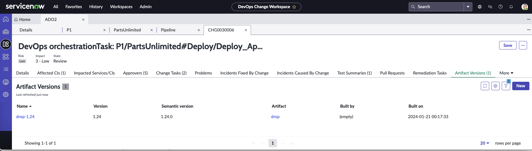Open the Workspaces menu
Screen dimensions: 532x151
121,7
